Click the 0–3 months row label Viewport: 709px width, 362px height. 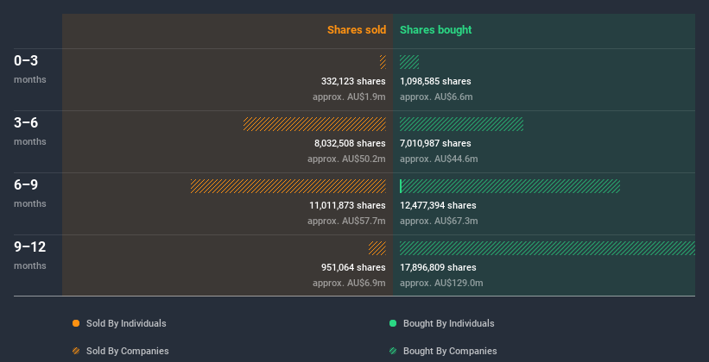tap(30, 69)
